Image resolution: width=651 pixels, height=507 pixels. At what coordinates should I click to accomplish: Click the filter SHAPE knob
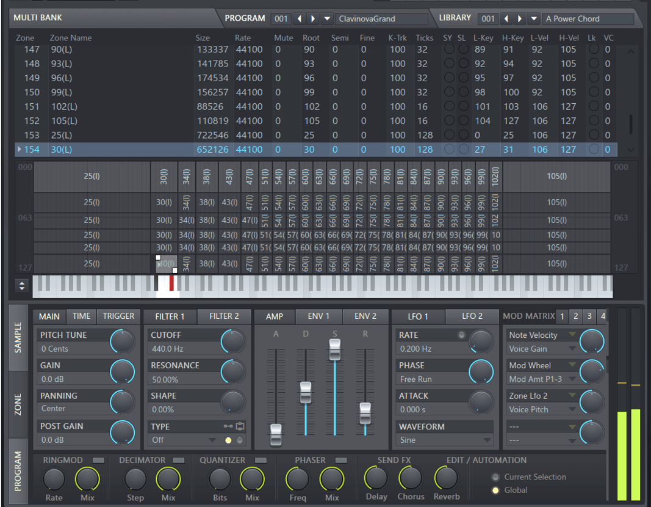(x=233, y=403)
